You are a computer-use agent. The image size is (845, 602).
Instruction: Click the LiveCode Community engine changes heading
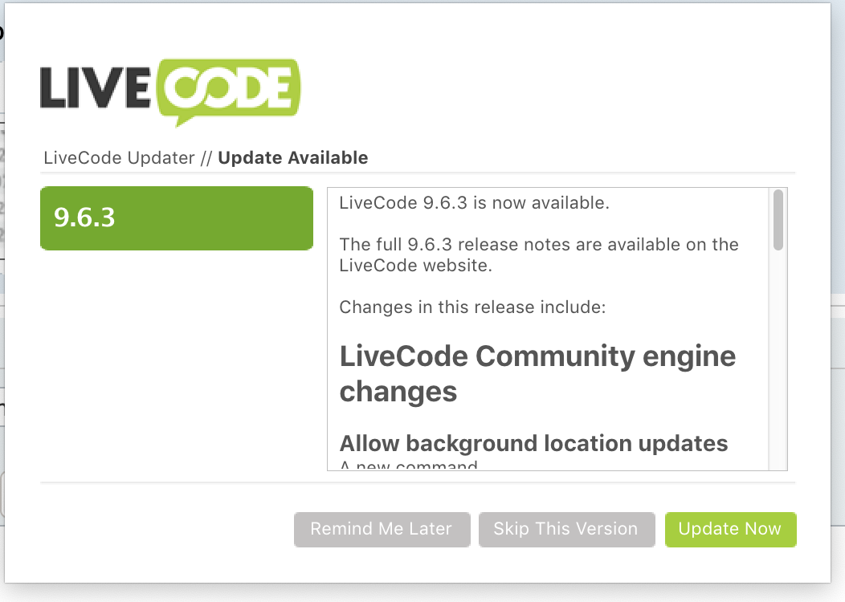(x=537, y=373)
